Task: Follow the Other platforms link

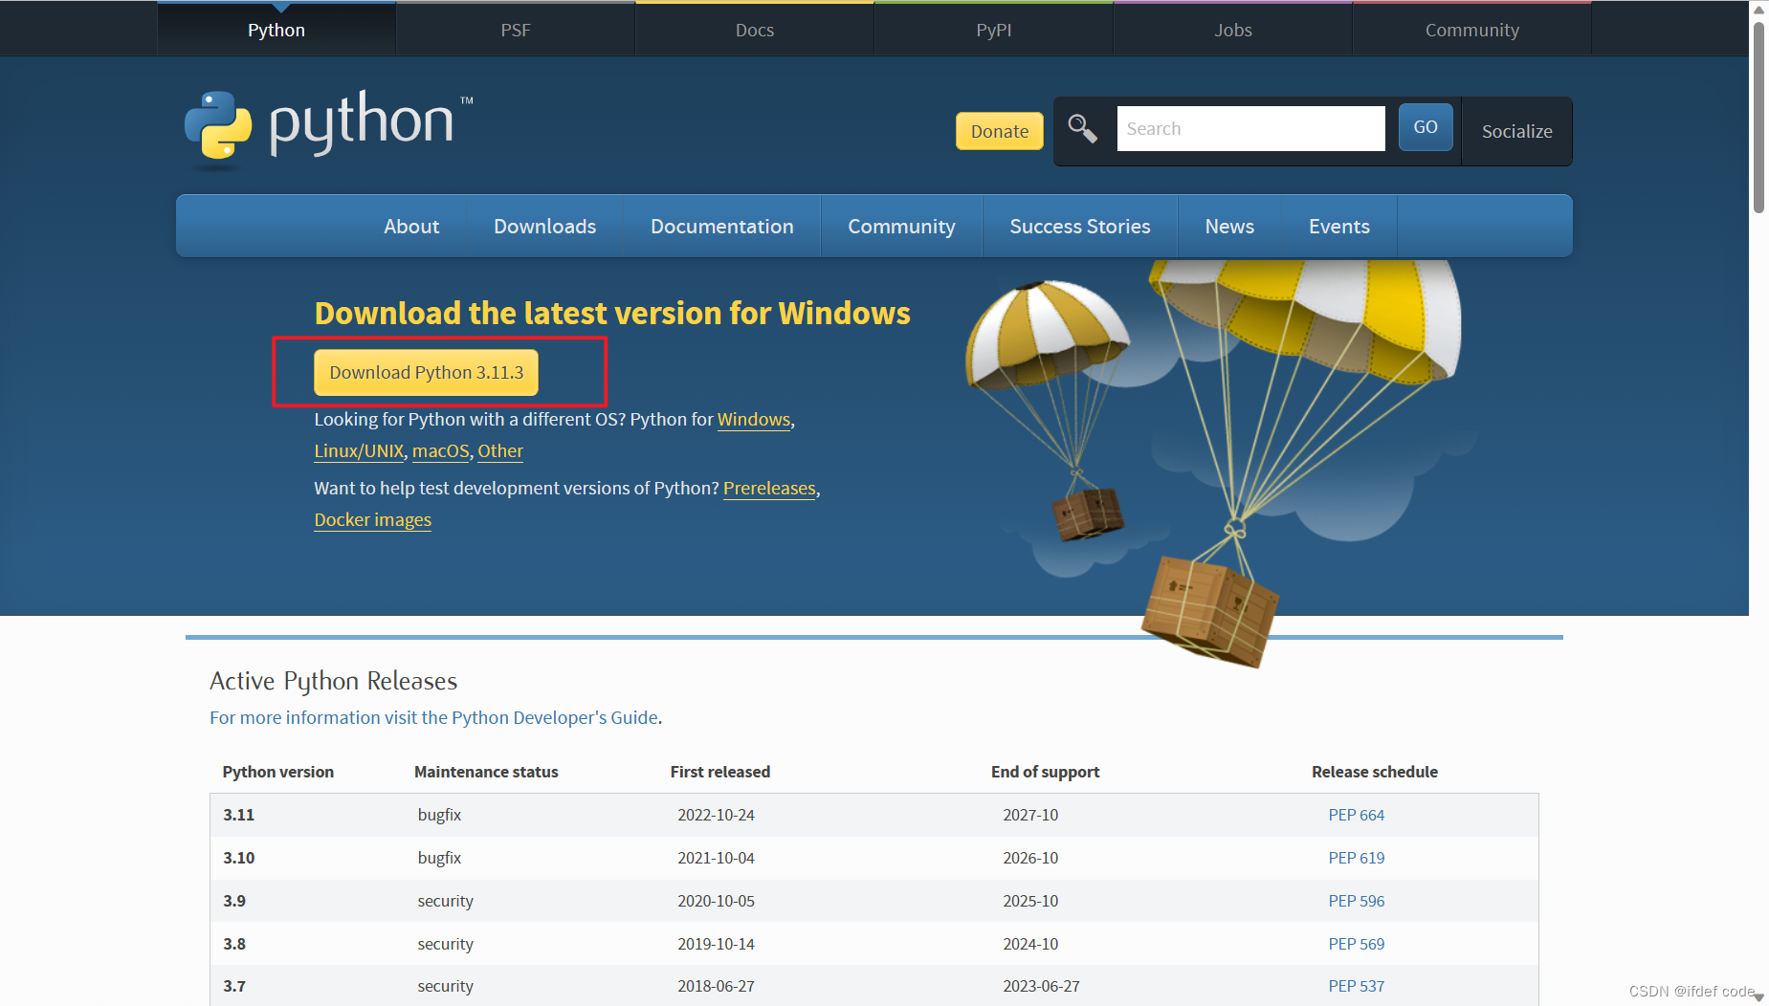Action: coord(500,450)
